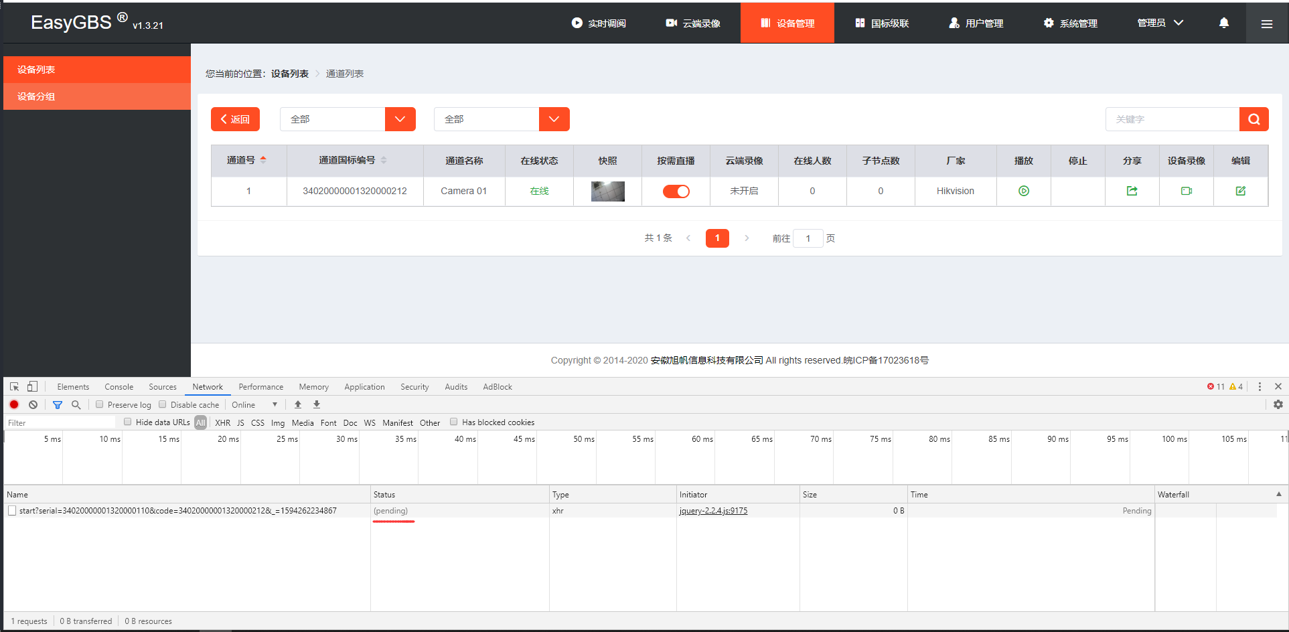
Task: Open the hamburger menu at top right
Action: (x=1267, y=23)
